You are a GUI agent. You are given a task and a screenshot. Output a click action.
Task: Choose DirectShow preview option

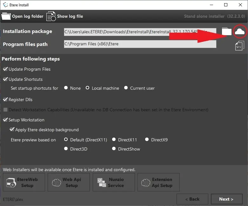pyautogui.click(x=114, y=149)
